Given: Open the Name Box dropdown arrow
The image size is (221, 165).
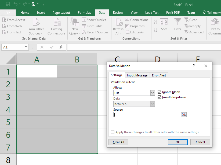Looking at the screenshot, I should 26,47.
